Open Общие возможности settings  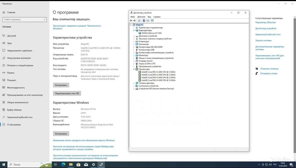coord(18,102)
